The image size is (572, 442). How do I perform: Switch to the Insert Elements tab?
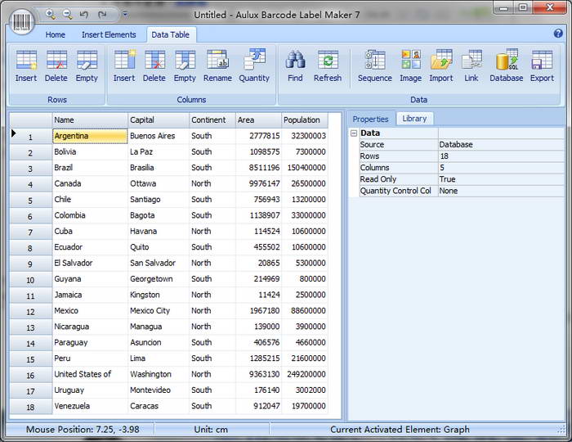[x=109, y=34]
